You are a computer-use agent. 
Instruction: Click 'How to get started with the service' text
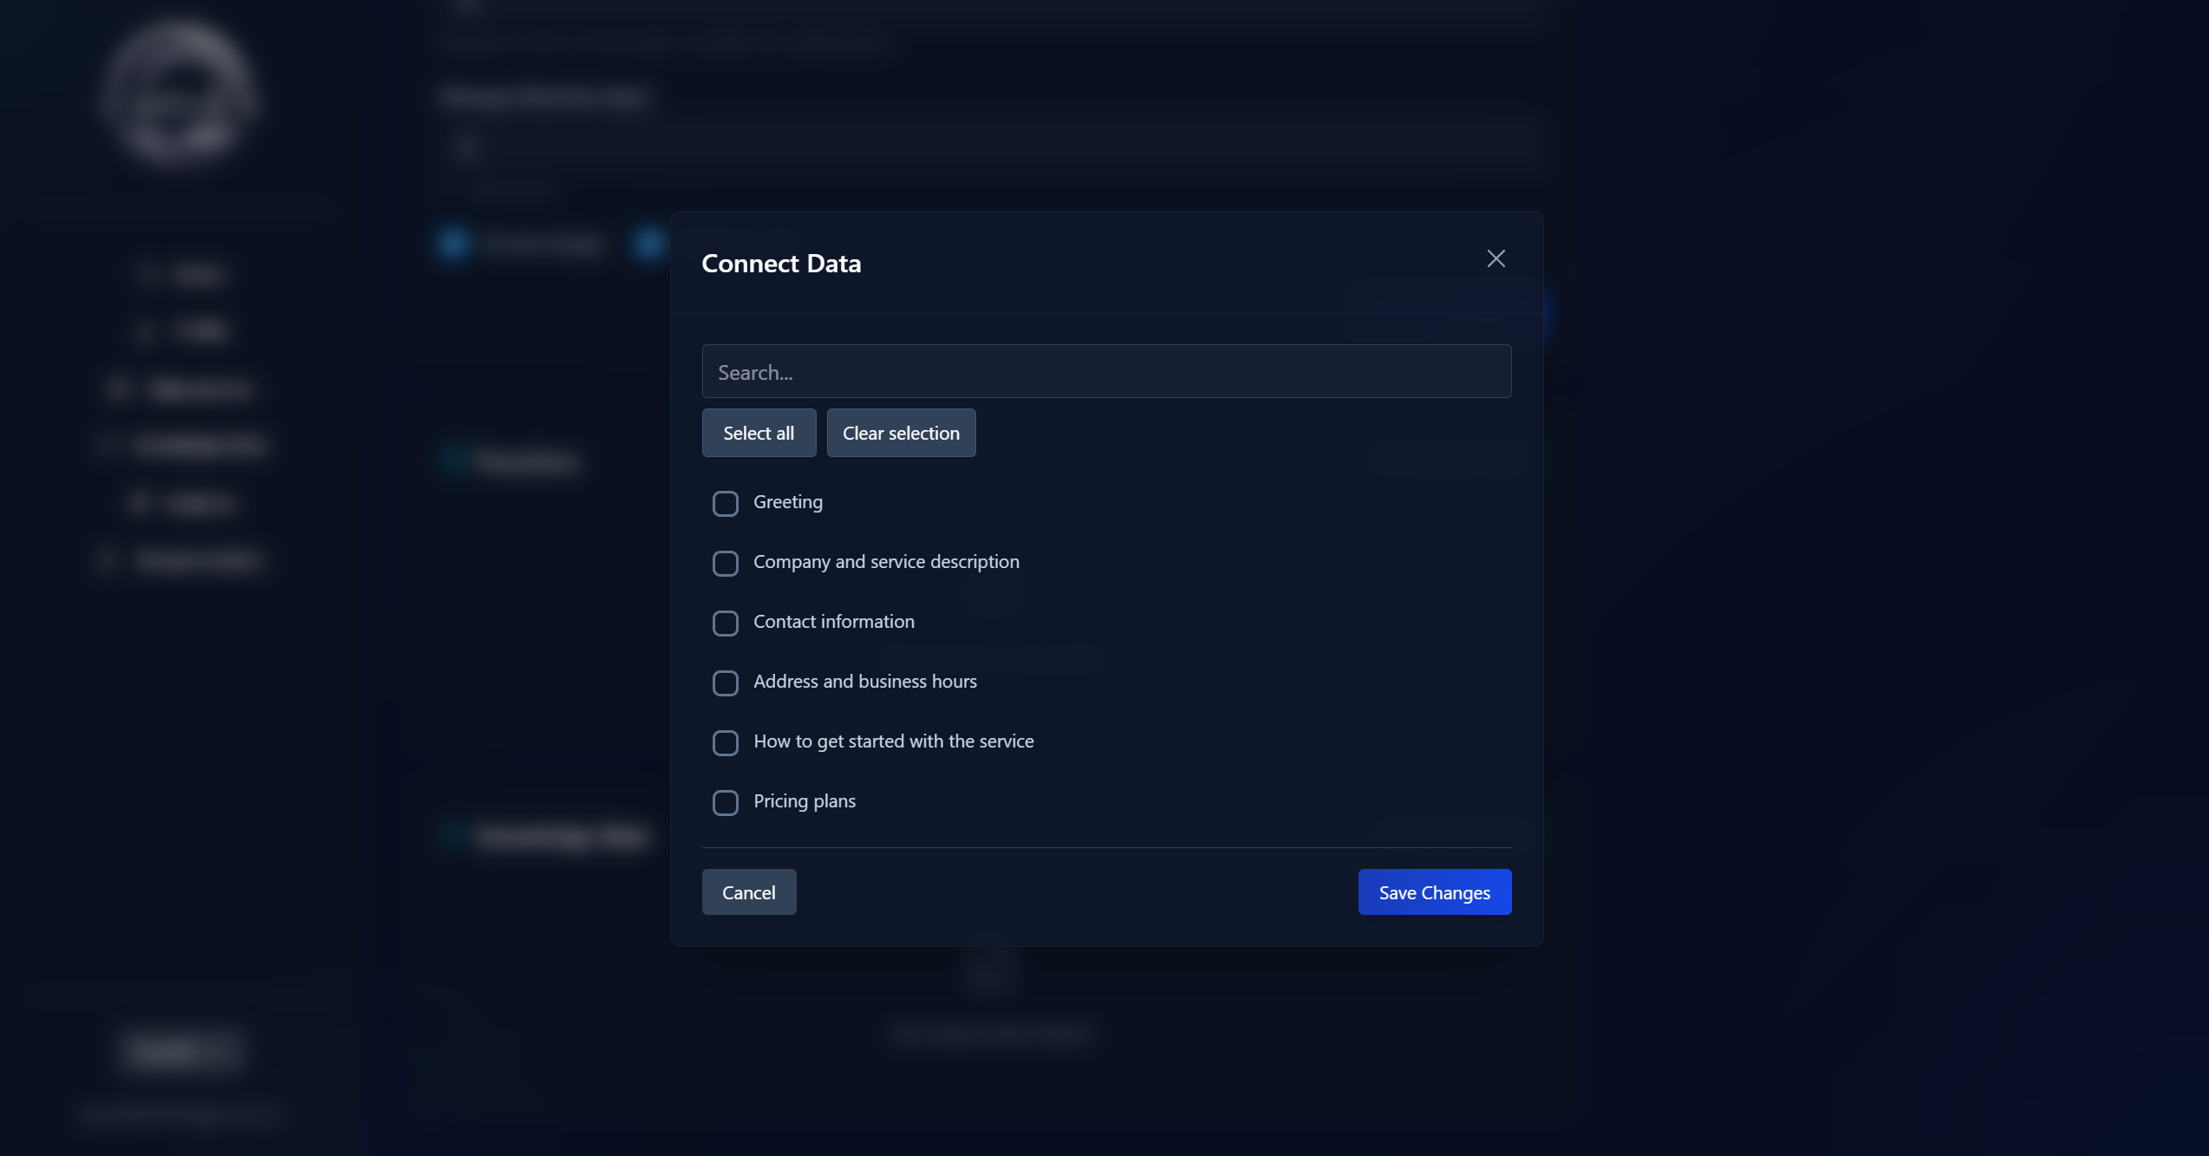pos(893,741)
